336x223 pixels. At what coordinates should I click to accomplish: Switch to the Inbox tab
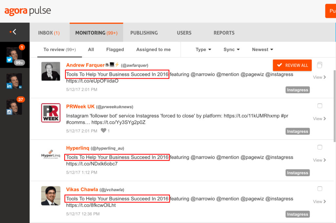pyautogui.click(x=49, y=33)
